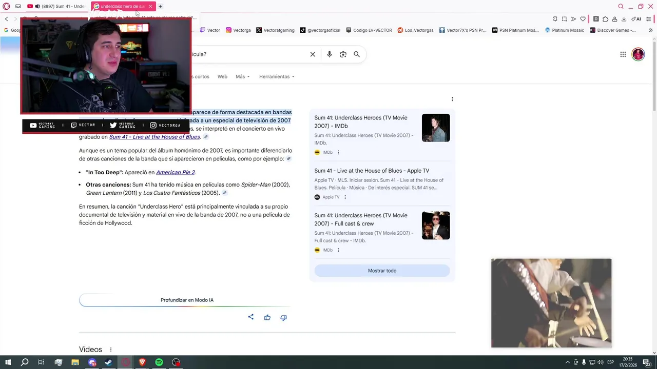Click the floating video pop-out player
Viewport: 657px width, 369px height.
pyautogui.click(x=551, y=303)
